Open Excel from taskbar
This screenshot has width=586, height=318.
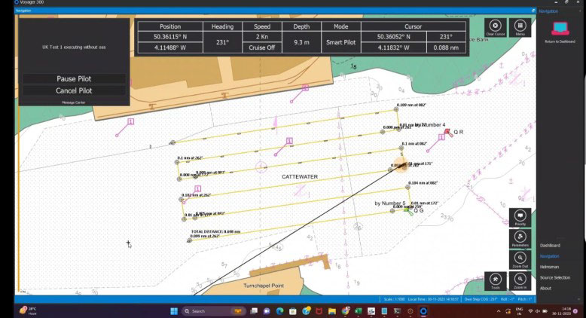[358, 311]
